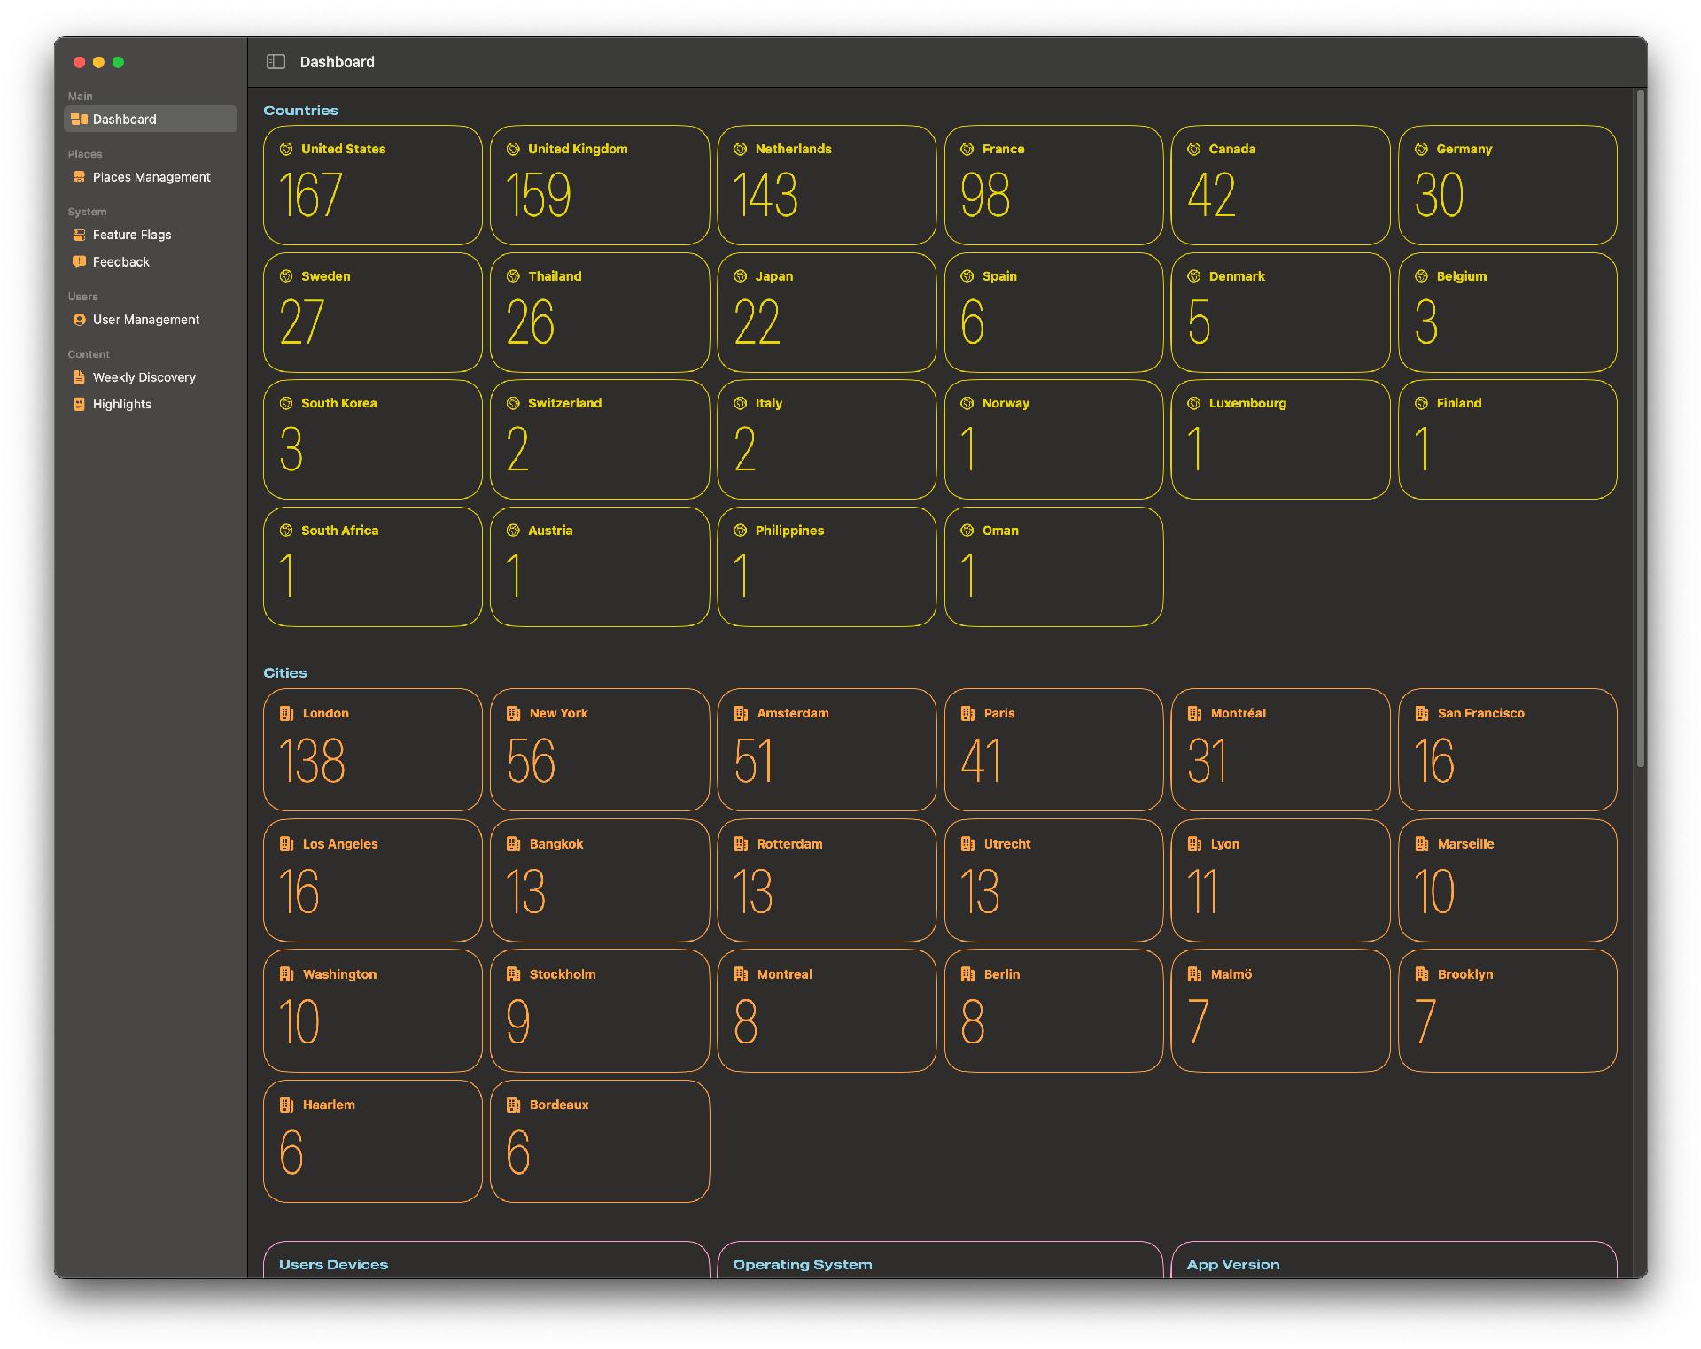Click the building icon on the London card
The image size is (1701, 1349).
(x=286, y=713)
